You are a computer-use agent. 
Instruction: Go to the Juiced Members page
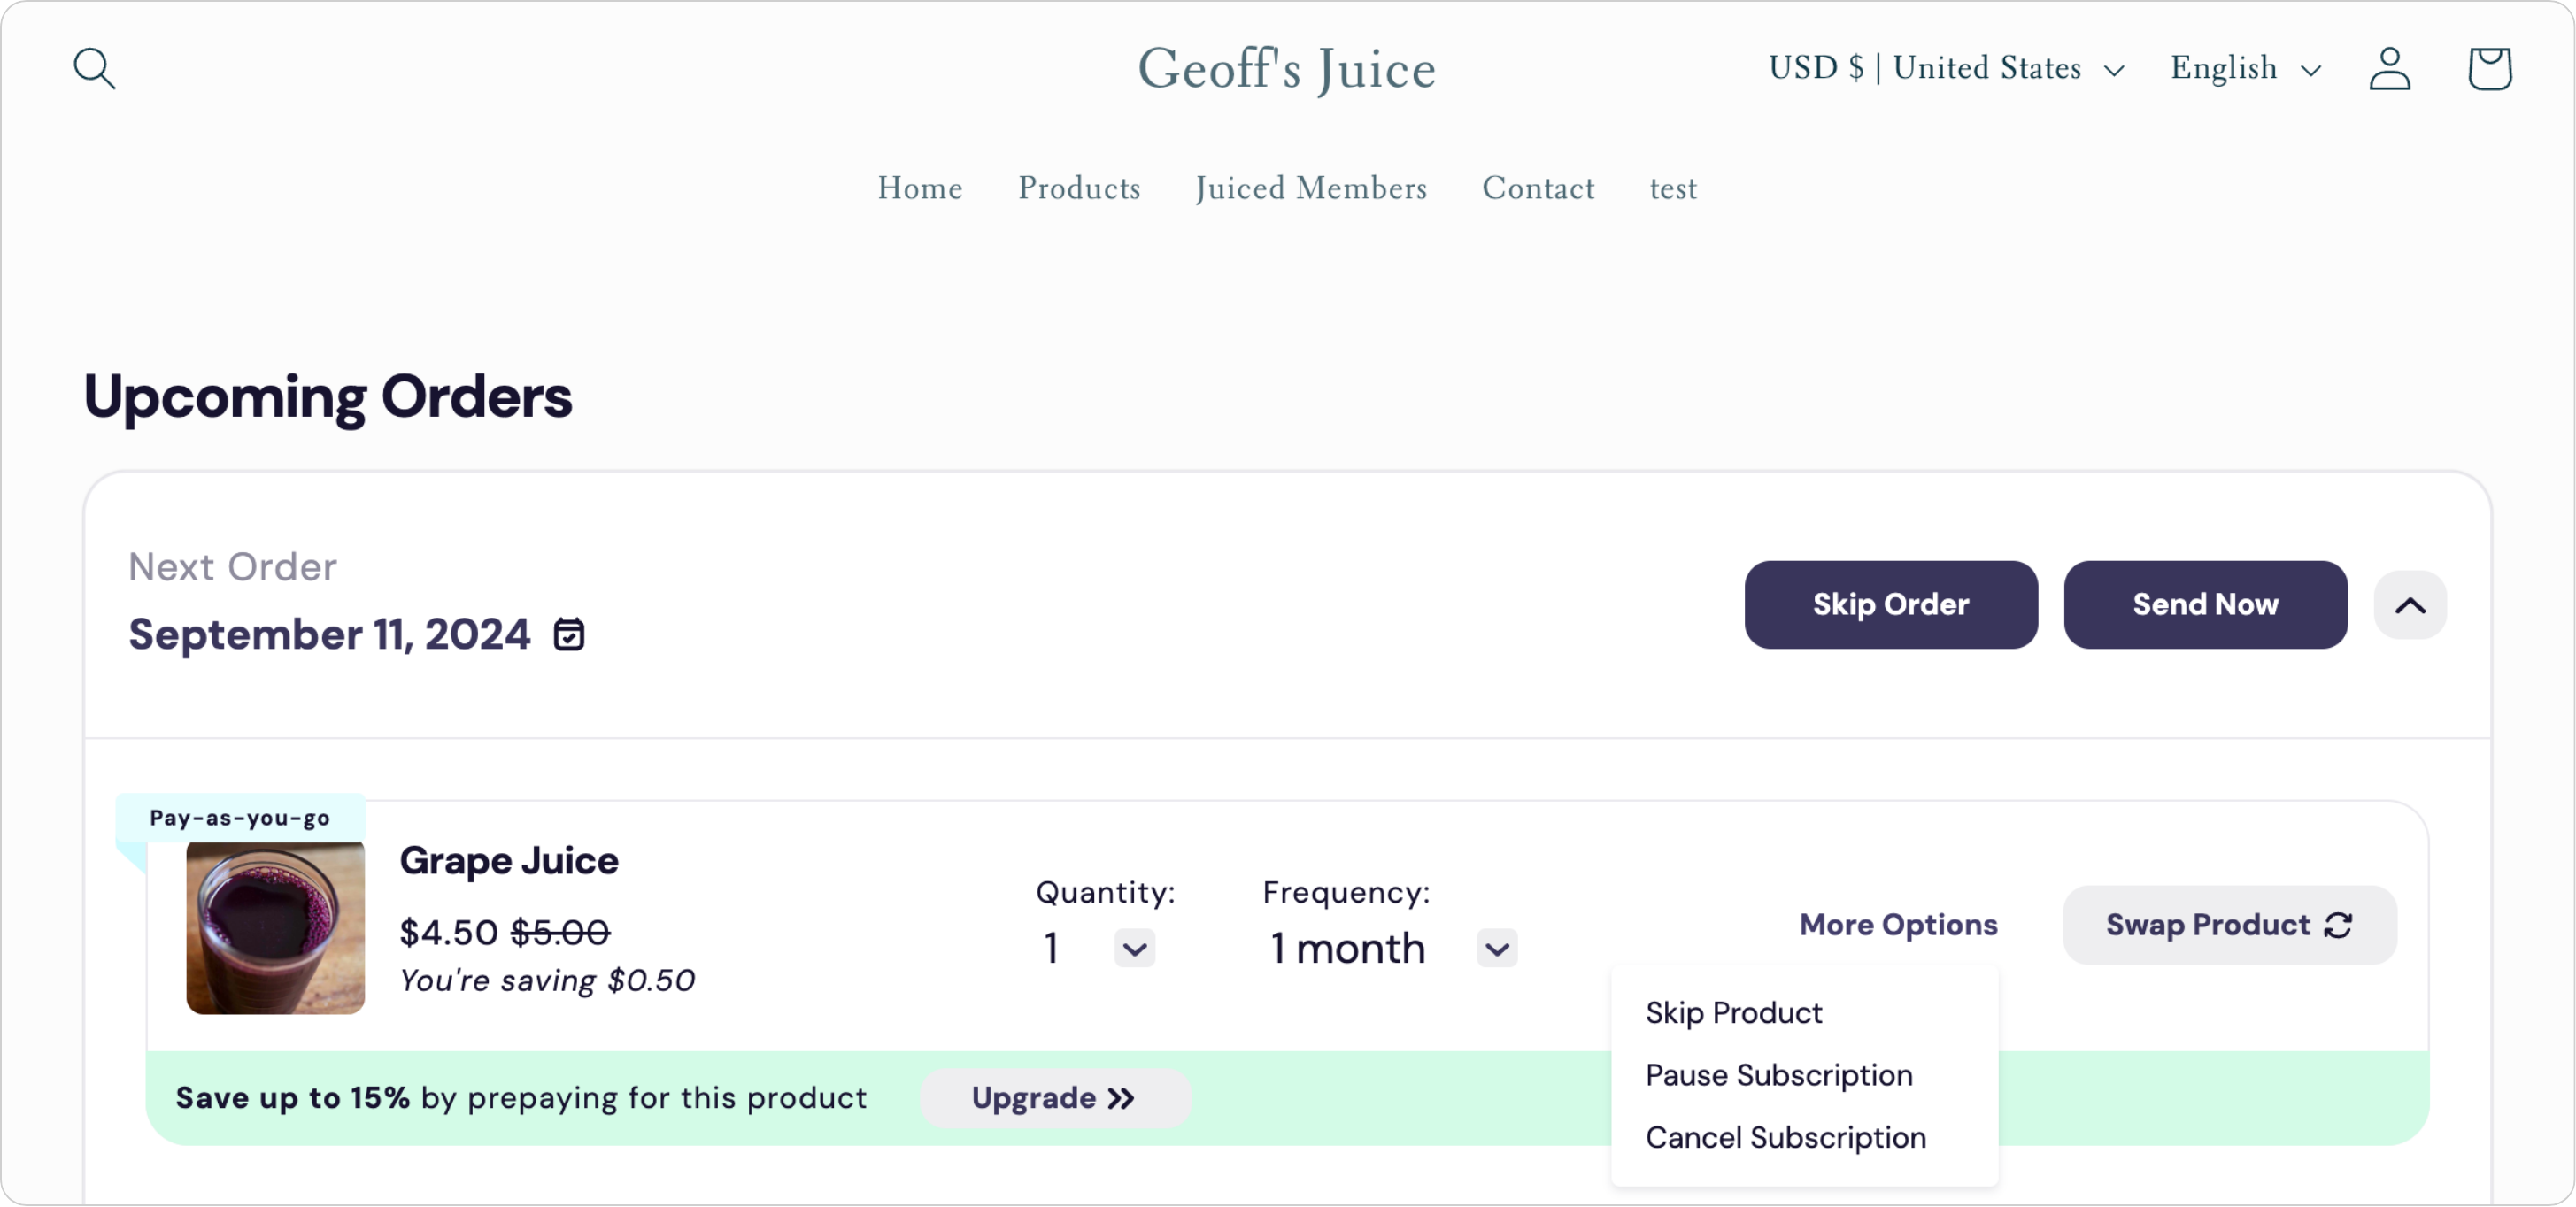pyautogui.click(x=1311, y=188)
